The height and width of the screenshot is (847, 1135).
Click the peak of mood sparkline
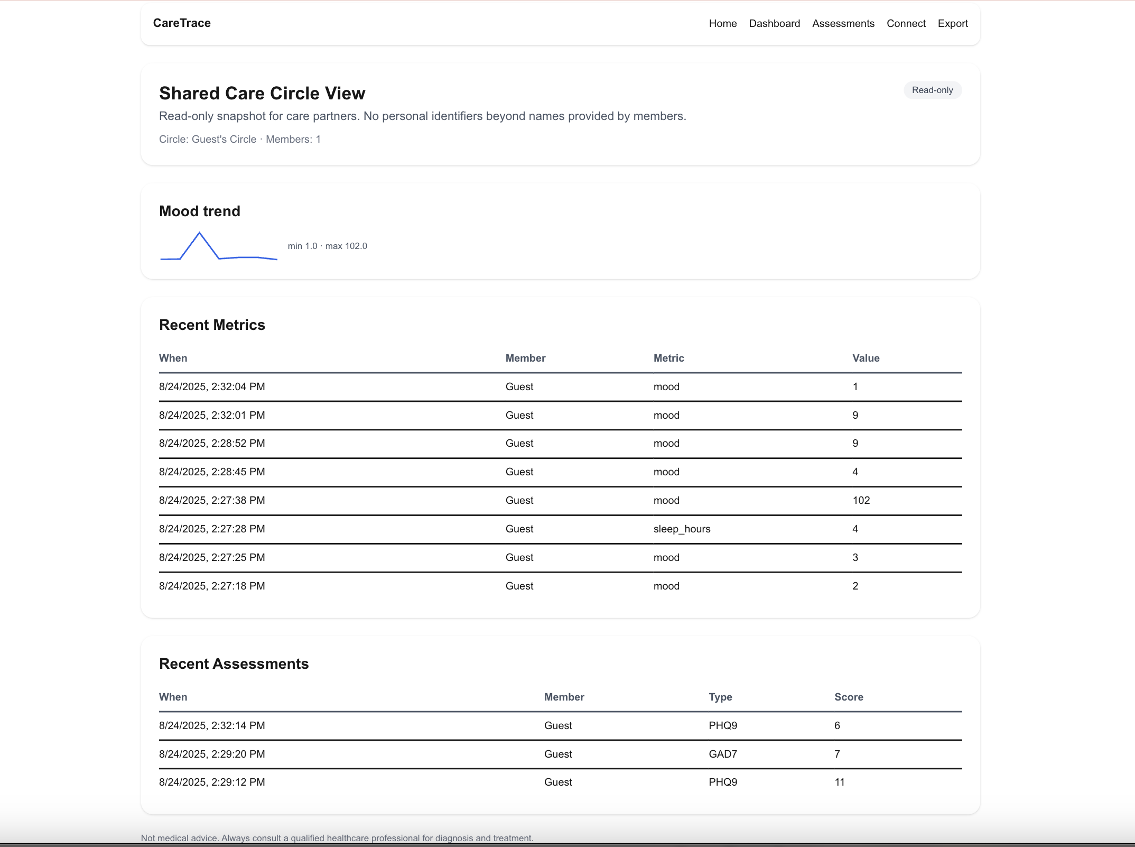[199, 233]
